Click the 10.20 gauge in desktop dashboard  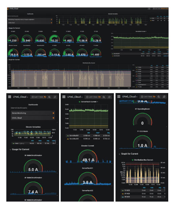[54, 39]
